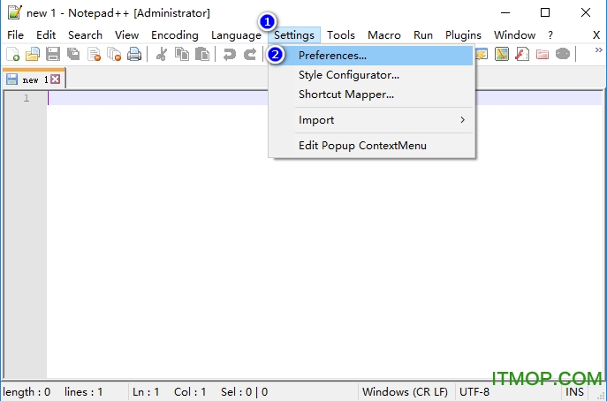Open the ? help menu
This screenshot has height=401, width=607.
[550, 35]
